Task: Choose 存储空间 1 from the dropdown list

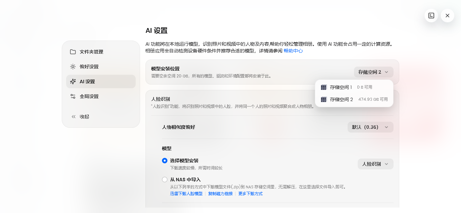Action: point(354,87)
